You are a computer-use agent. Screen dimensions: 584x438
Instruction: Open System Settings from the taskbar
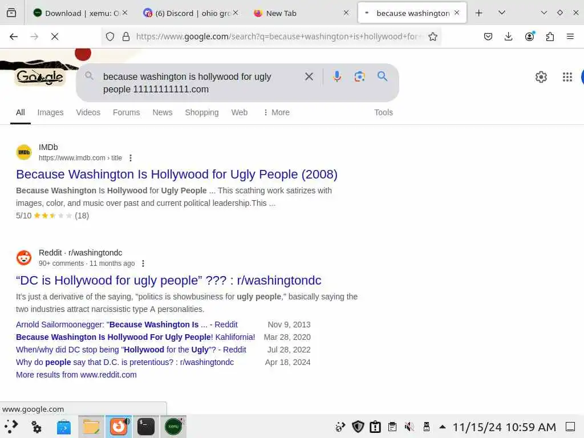click(x=36, y=427)
